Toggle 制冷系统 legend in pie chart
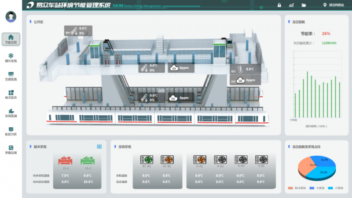 coord(299,188)
